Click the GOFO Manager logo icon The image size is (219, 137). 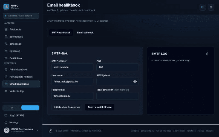click(x=6, y=7)
